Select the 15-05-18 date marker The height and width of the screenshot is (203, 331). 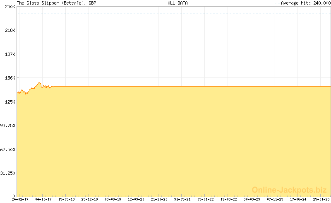tap(67, 199)
